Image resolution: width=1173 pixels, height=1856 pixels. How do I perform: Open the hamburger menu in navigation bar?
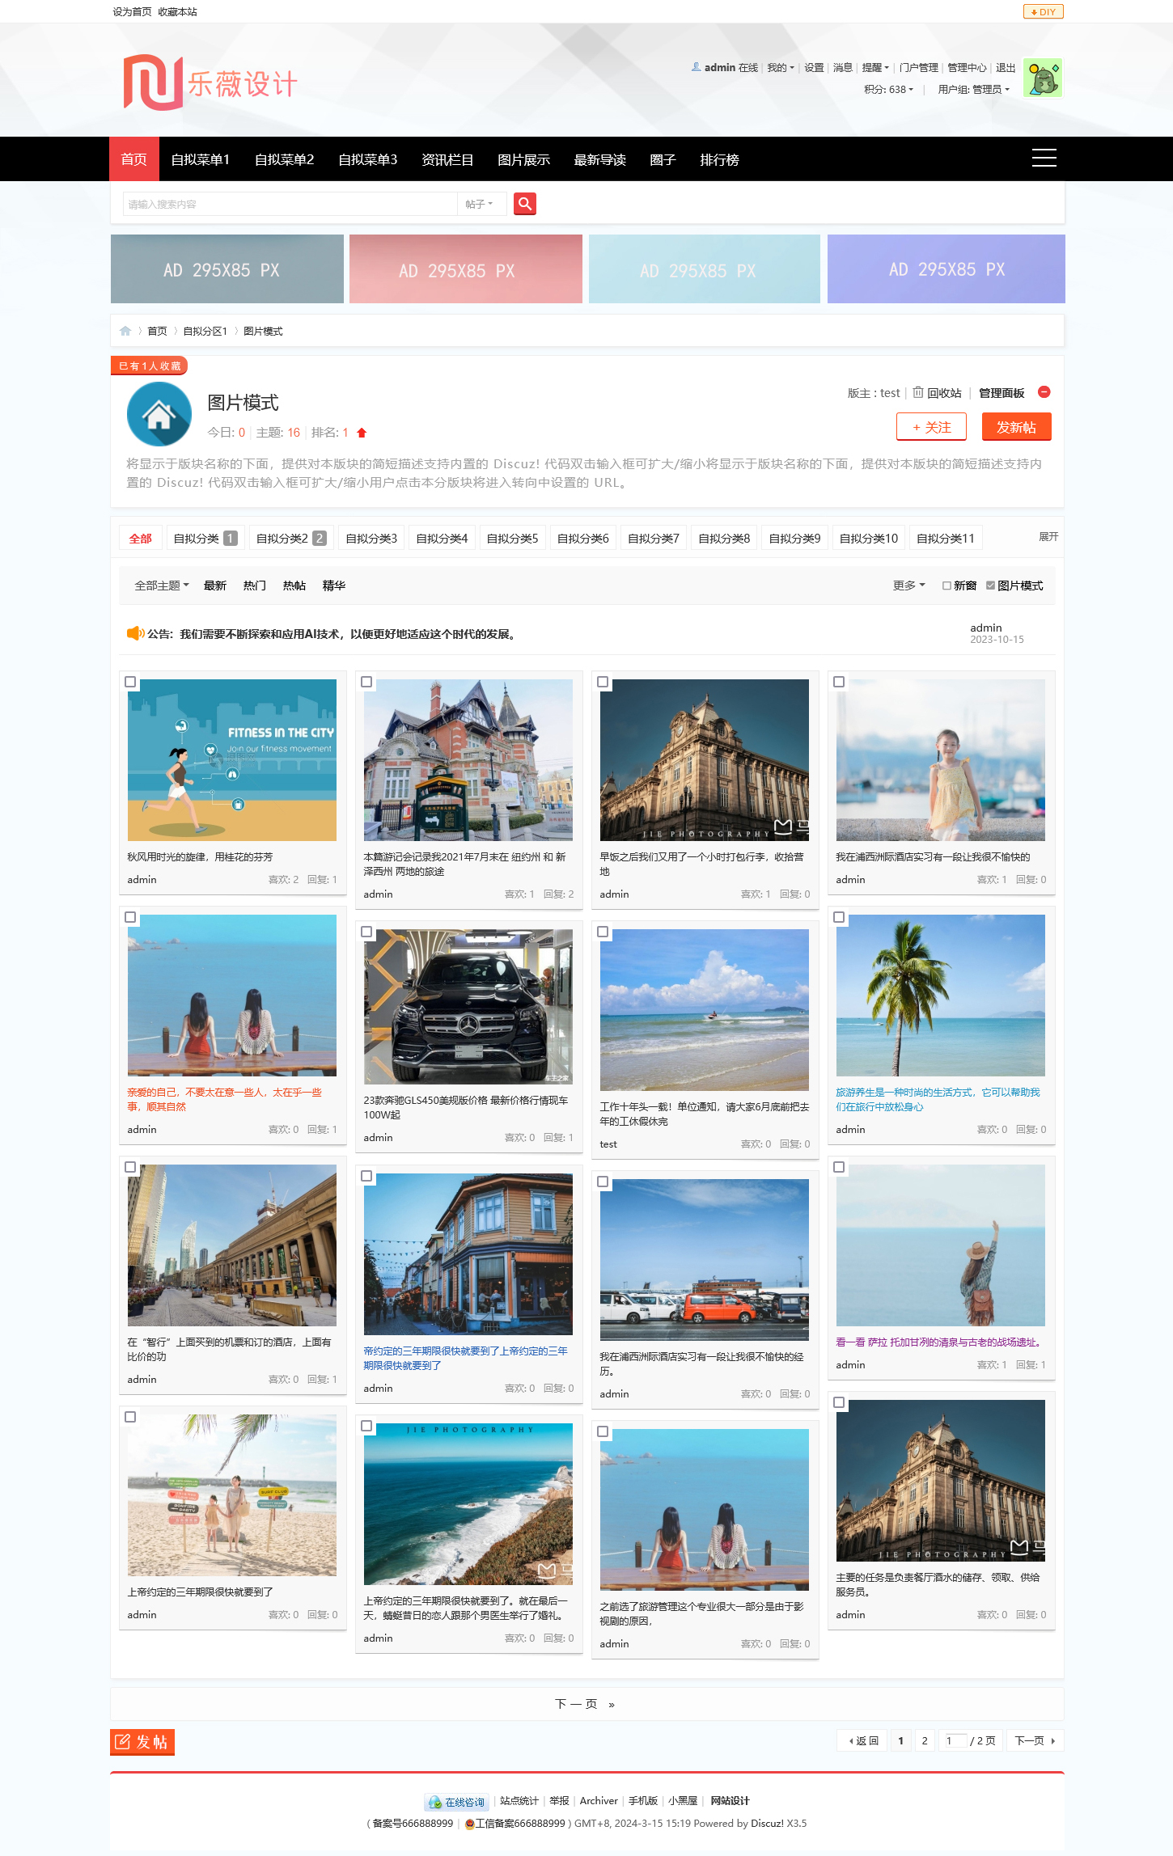[x=1044, y=159]
